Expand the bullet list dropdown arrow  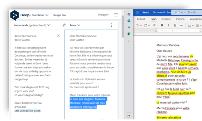[193, 25]
